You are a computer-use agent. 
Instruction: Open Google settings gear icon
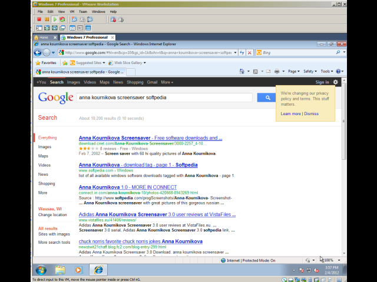(335, 82)
